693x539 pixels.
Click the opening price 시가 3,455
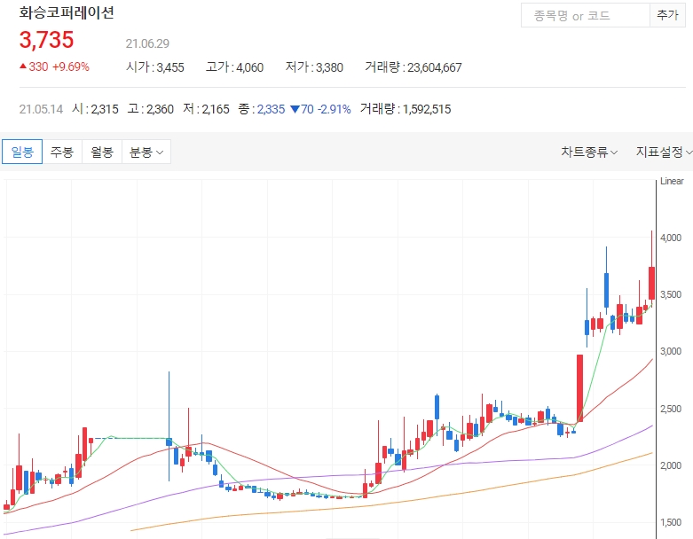click(155, 67)
